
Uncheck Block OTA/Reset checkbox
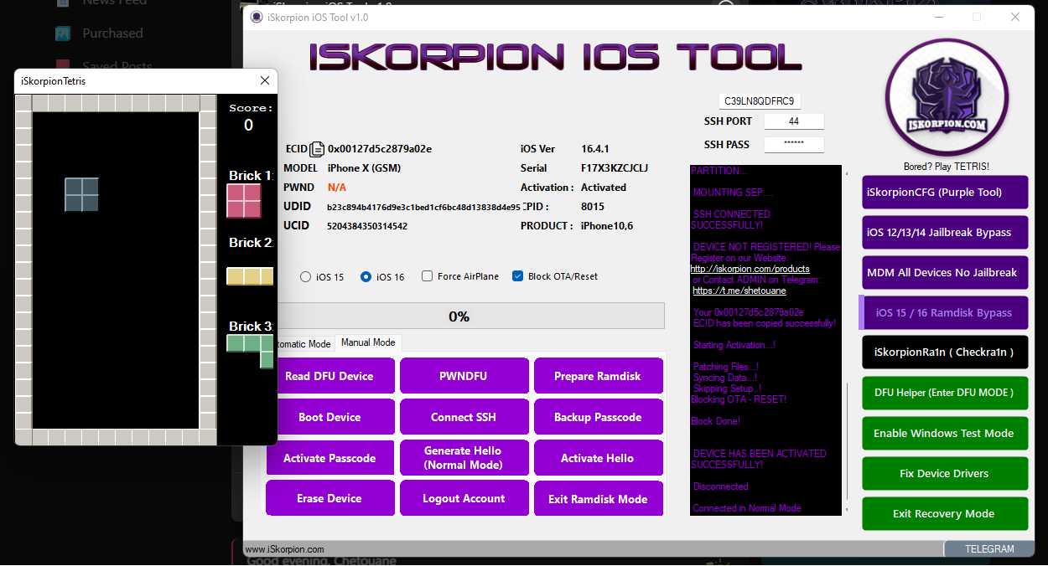click(517, 276)
